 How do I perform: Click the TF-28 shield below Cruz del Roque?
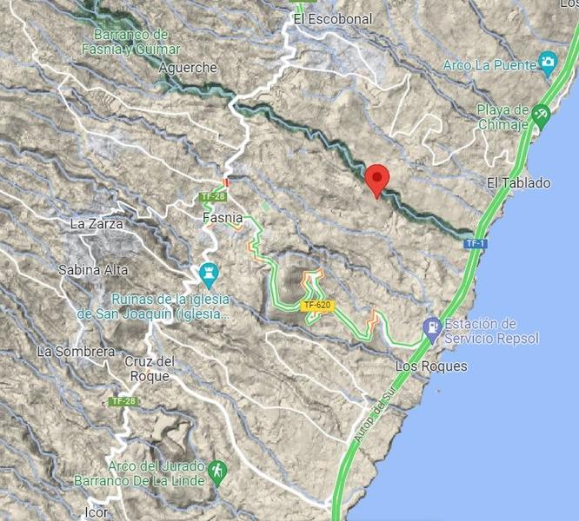[123, 401]
